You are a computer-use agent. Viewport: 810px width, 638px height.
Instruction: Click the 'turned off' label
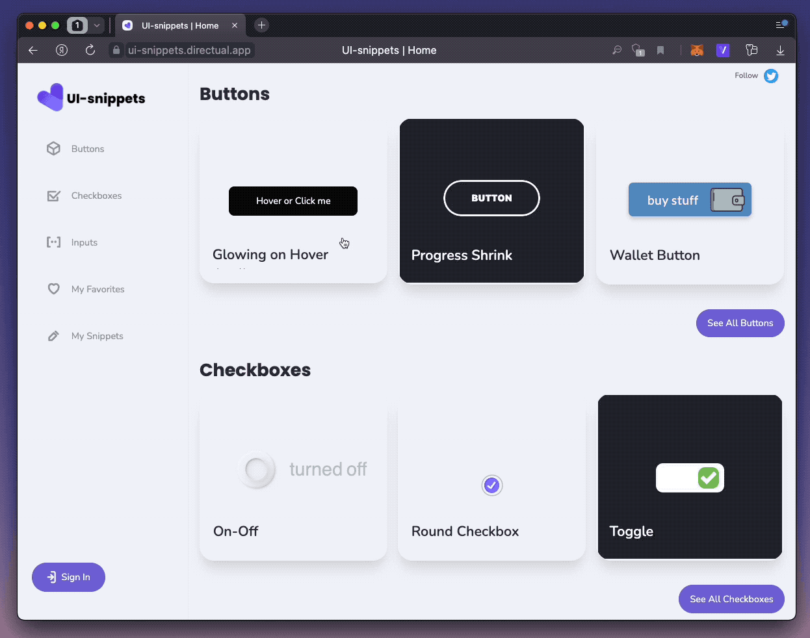coord(328,469)
